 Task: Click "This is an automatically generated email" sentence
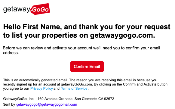click(x=35, y=80)
